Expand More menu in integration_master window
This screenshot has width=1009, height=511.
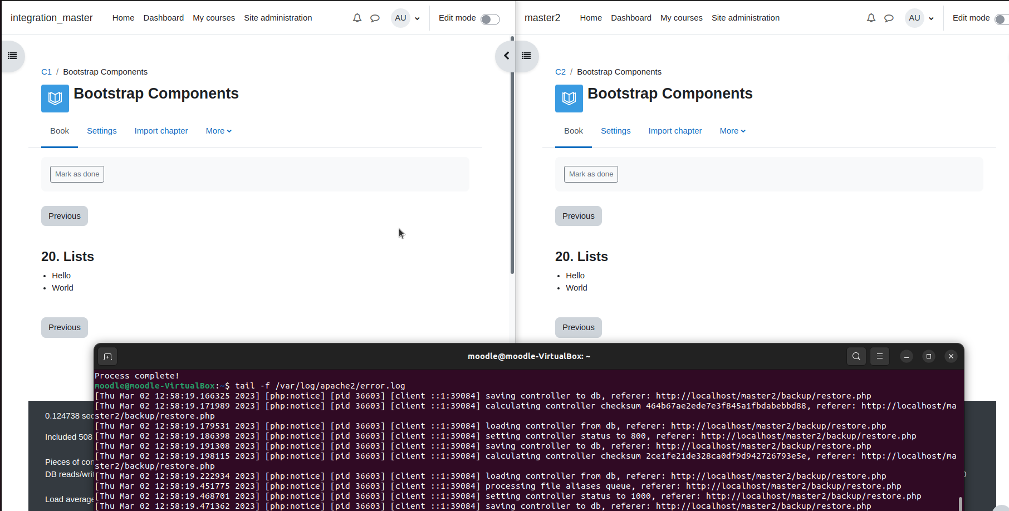click(218, 131)
